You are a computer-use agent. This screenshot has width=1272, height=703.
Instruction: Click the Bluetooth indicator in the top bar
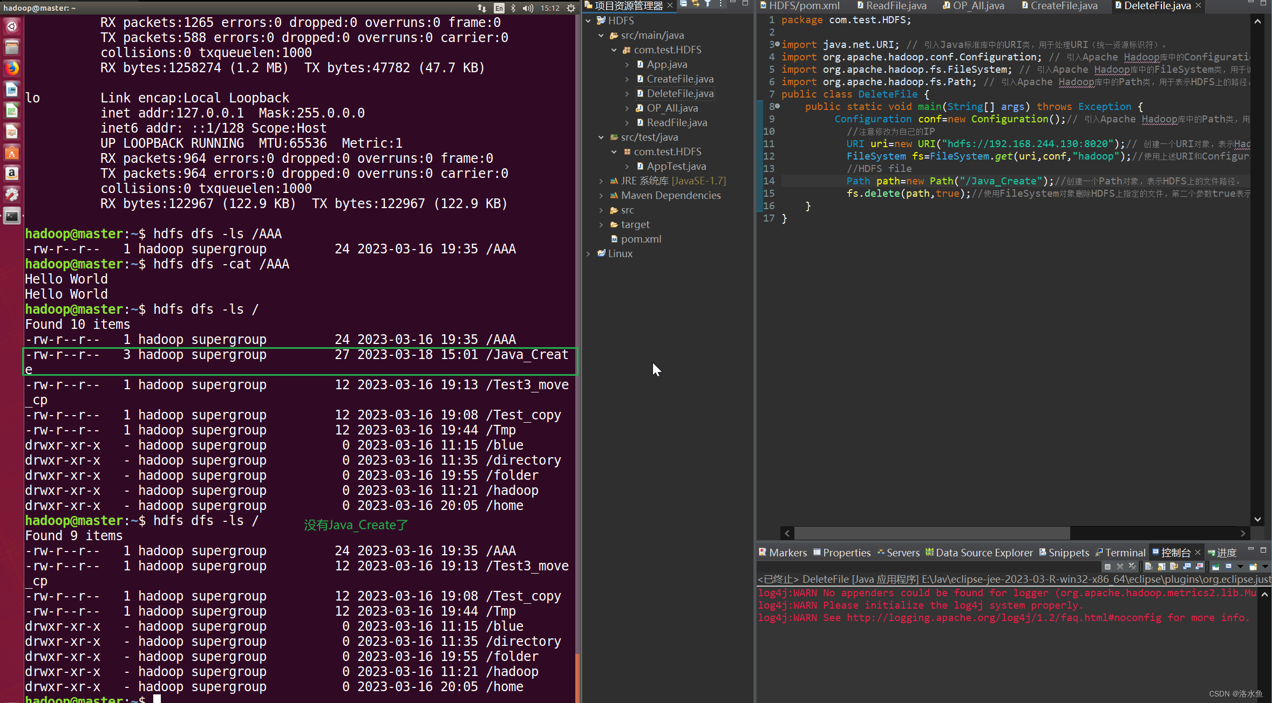(513, 8)
